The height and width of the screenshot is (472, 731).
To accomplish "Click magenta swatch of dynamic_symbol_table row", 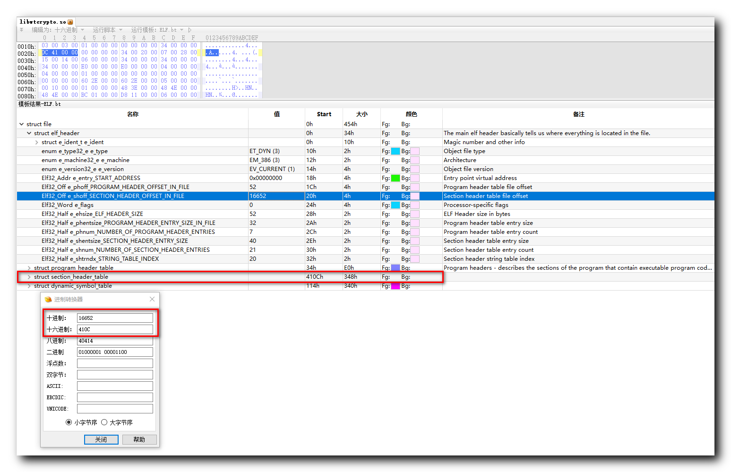I will 396,286.
